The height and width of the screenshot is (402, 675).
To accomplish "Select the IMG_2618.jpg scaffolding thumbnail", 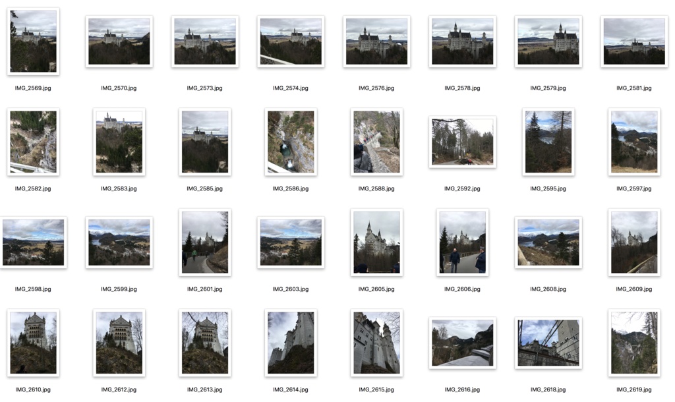I will (548, 343).
